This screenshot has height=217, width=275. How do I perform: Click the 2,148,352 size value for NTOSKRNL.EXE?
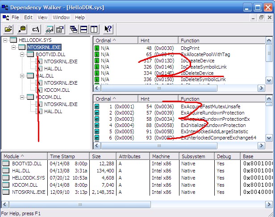(103, 192)
